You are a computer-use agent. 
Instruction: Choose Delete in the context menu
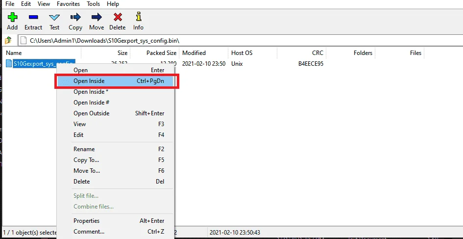click(x=115, y=182)
